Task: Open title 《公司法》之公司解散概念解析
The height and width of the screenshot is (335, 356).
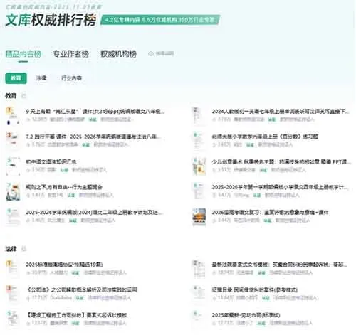Action: point(82,289)
